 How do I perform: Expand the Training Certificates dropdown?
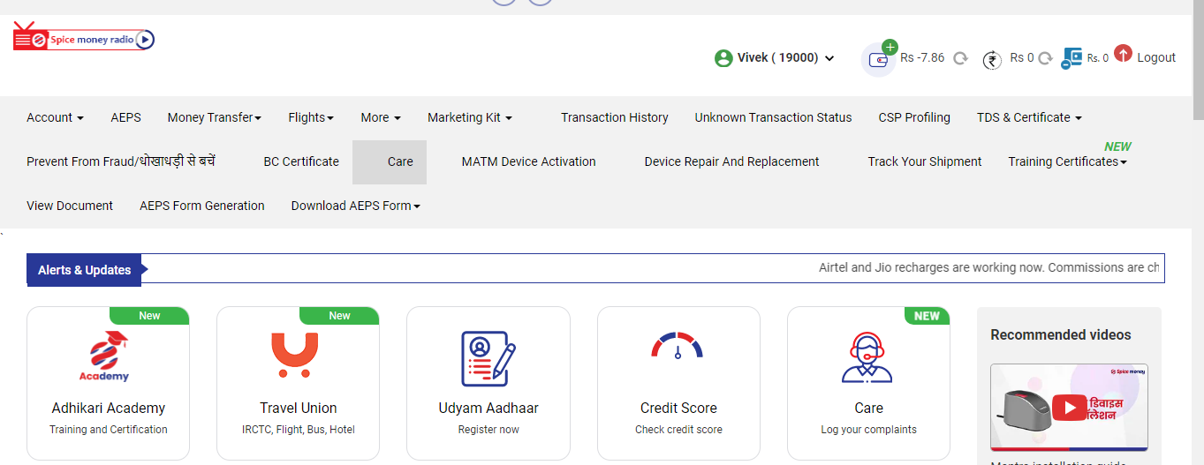[1067, 161]
